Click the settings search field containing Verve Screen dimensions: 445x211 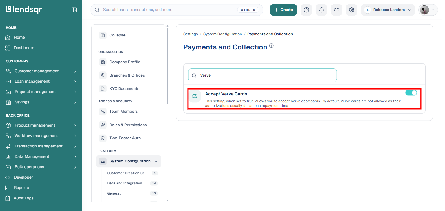pos(262,75)
